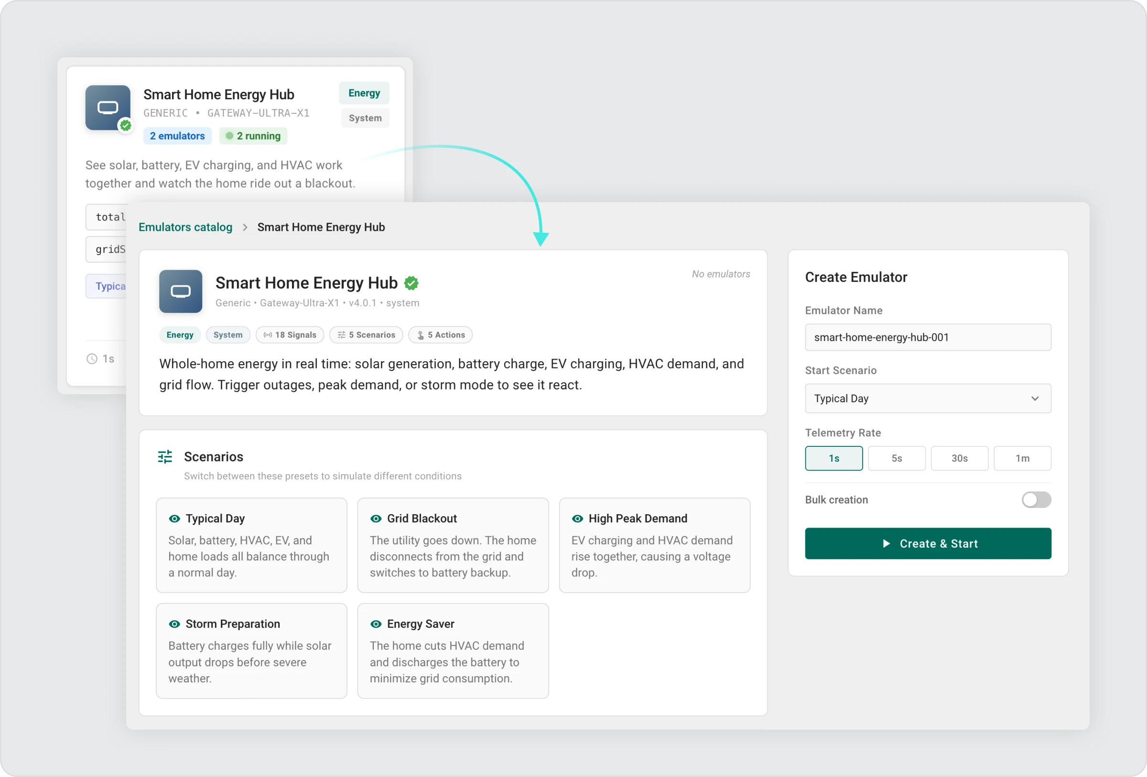Click the Smart Home Energy Hub device icon

[x=180, y=291]
